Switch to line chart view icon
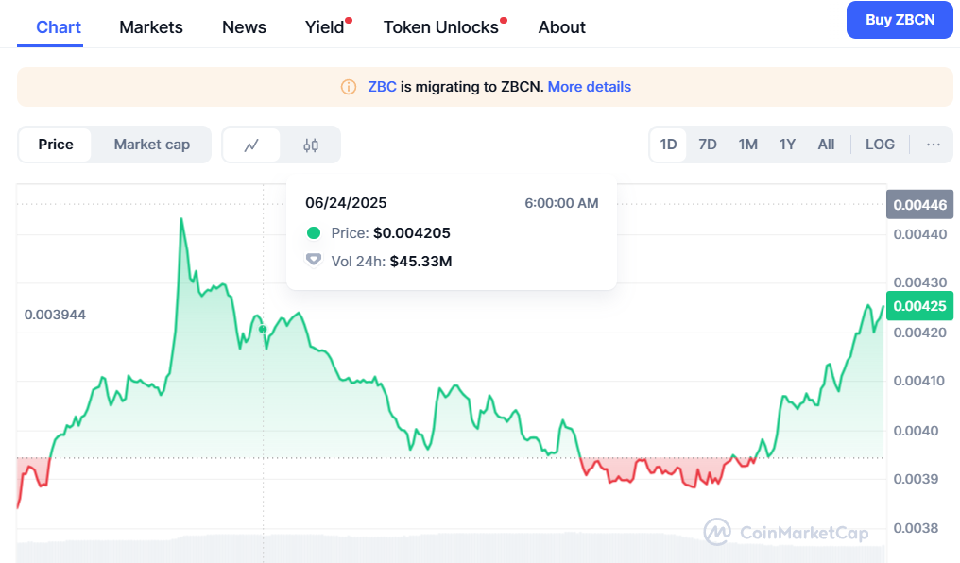 pos(251,145)
